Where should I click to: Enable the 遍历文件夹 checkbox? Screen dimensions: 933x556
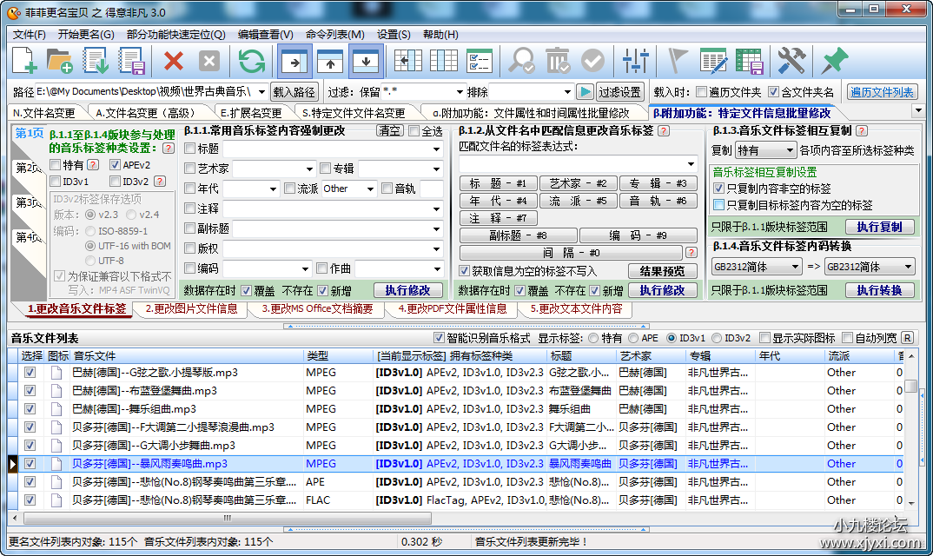coord(700,92)
